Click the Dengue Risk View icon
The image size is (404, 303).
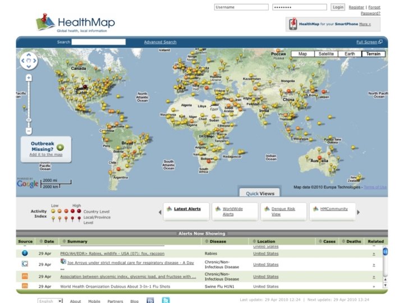[267, 209]
